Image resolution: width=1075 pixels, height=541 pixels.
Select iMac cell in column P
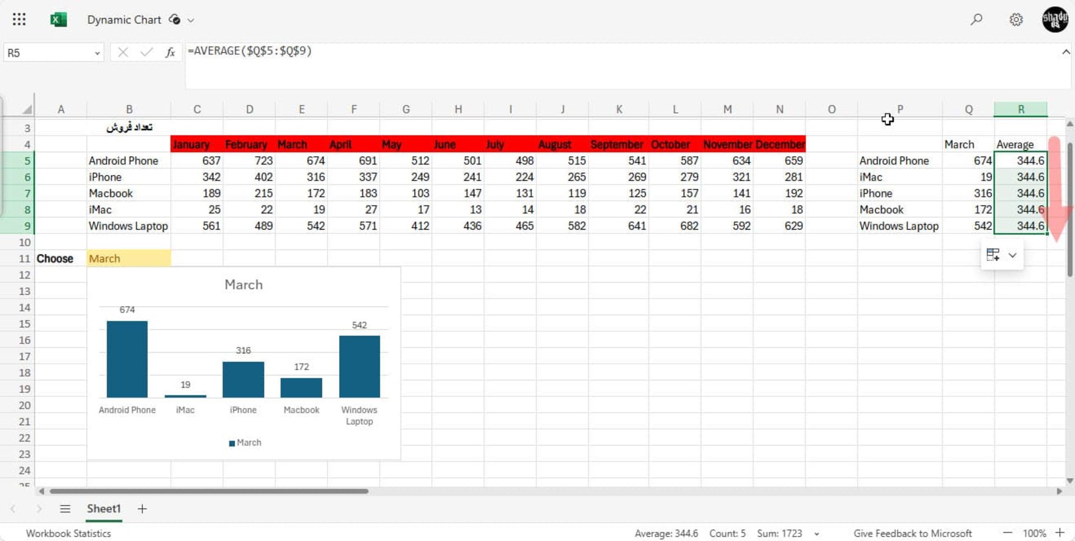(x=900, y=177)
